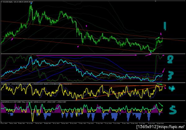Screen dimensions: 186x130
Task: Click the small triangle before XAUUSD,Weekly title
Action: coord(2,2)
